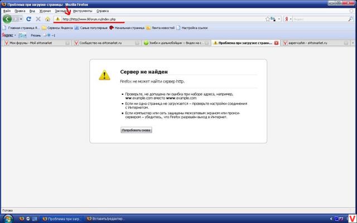Close the 'Проблема при загрузке' tab
The width and height of the screenshot is (357, 223).
coord(276,43)
